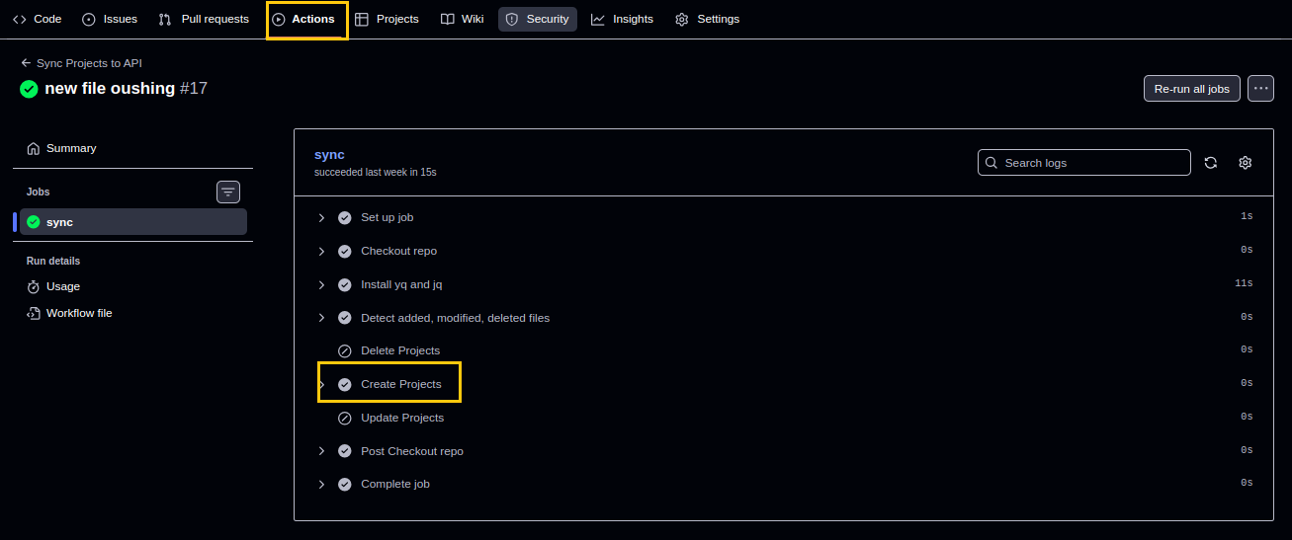Image resolution: width=1292 pixels, height=540 pixels.
Task: Click the Workflow file icon
Action: (x=34, y=313)
